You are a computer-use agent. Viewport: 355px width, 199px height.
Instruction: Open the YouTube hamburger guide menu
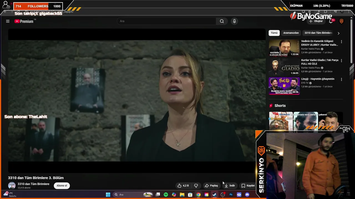tap(8, 21)
